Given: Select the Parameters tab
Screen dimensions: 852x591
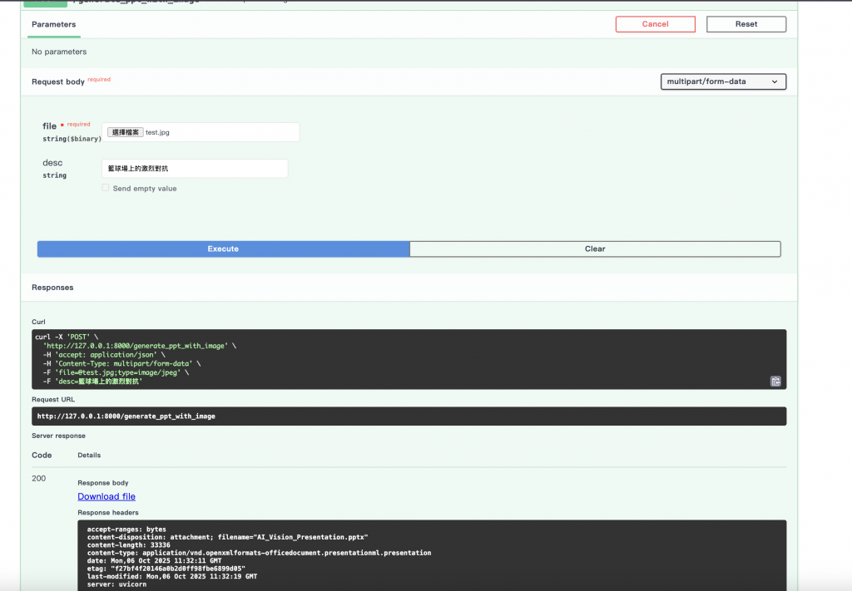Looking at the screenshot, I should 54,24.
